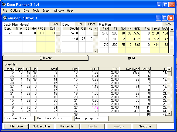Screen dimensions: 177x132
Task: Open the File menu
Action: pyautogui.click(x=5, y=11)
